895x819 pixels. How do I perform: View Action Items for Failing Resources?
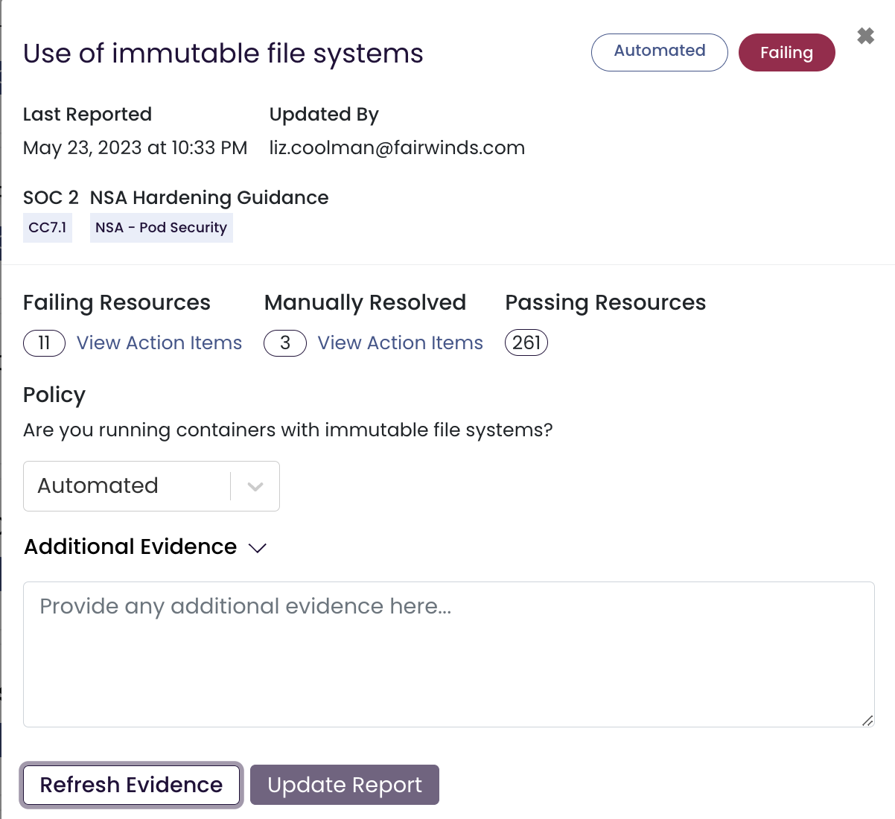[x=159, y=342]
